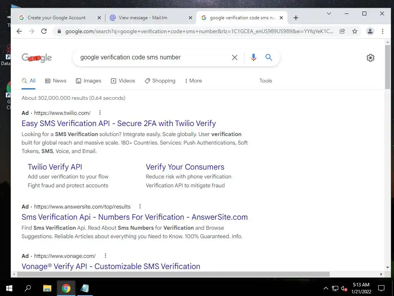Open the new tab plus button

(x=296, y=18)
